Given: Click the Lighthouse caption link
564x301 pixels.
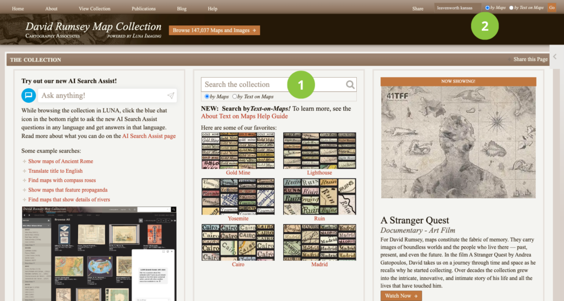Looking at the screenshot, I should tap(319, 173).
